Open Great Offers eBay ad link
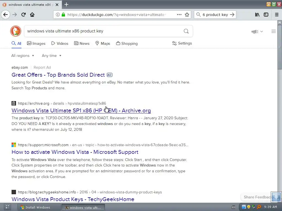Viewport: 282px width, 211px height. [x=58, y=75]
